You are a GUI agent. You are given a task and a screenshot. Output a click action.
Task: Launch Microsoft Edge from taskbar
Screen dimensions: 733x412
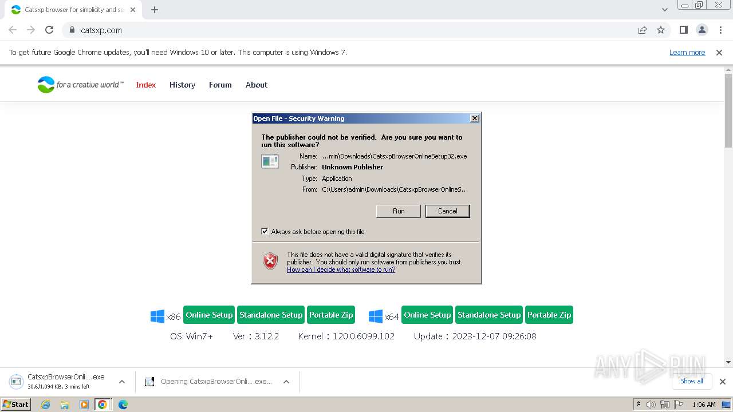click(x=123, y=405)
